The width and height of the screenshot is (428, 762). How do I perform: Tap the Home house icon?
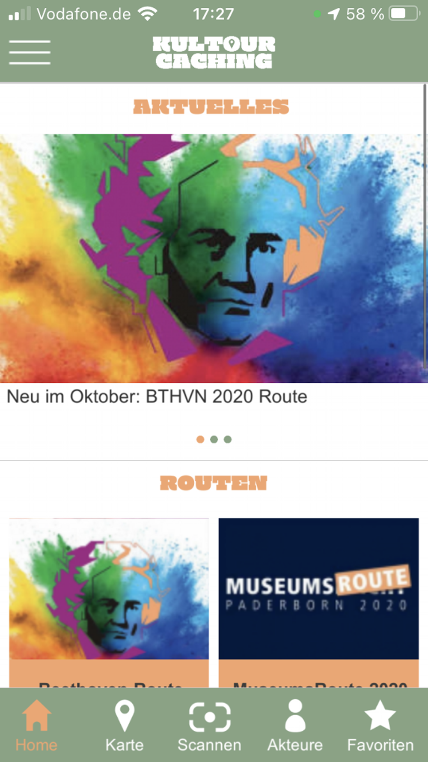(36, 715)
